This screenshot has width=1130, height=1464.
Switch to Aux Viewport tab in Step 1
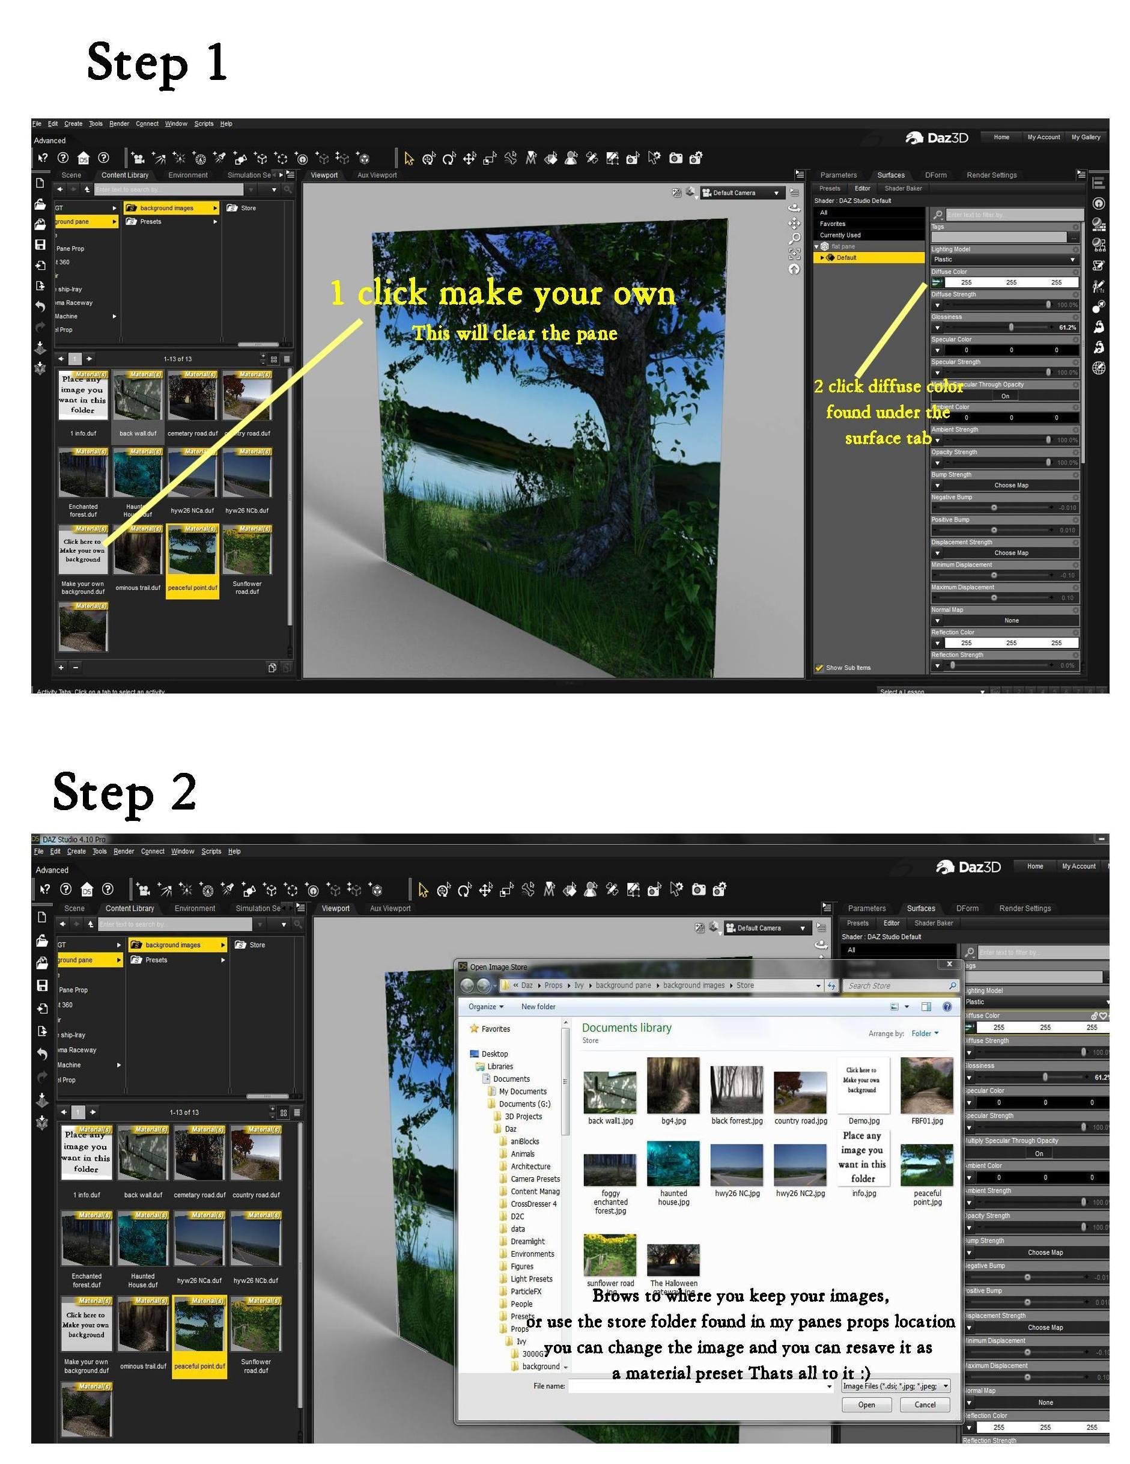pos(377,175)
